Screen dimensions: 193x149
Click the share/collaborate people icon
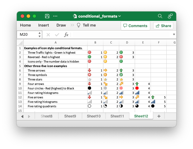coord(170,16)
